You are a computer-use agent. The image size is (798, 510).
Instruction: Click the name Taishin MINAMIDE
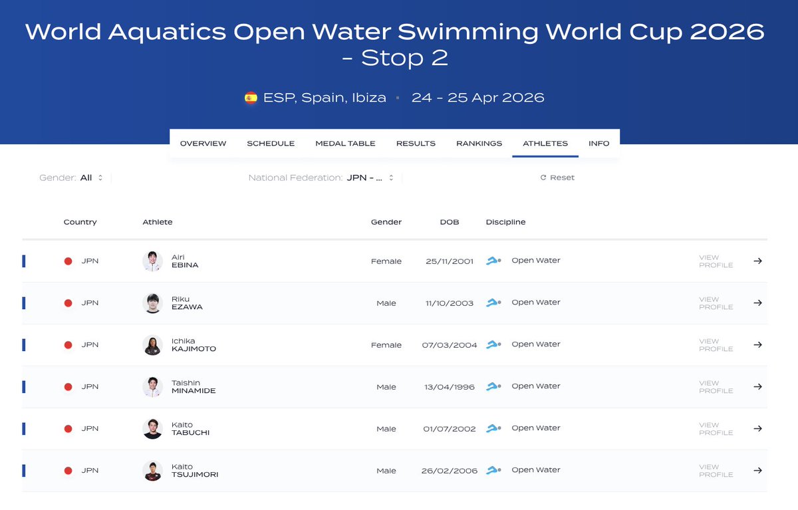(194, 387)
